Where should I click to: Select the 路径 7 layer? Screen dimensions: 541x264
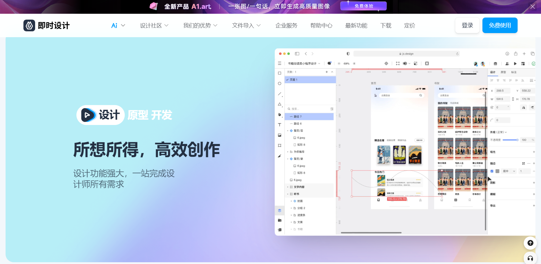(x=309, y=116)
